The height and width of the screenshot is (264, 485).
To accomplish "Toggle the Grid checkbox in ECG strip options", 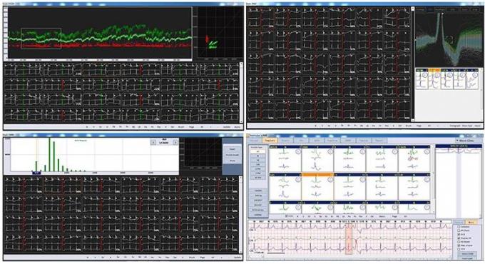I will tap(459, 234).
